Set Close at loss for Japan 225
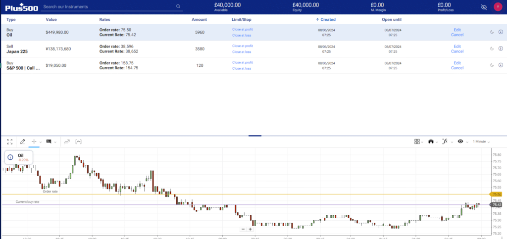507x239 pixels. (242, 51)
